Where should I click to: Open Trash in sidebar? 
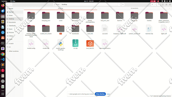tap(14, 39)
